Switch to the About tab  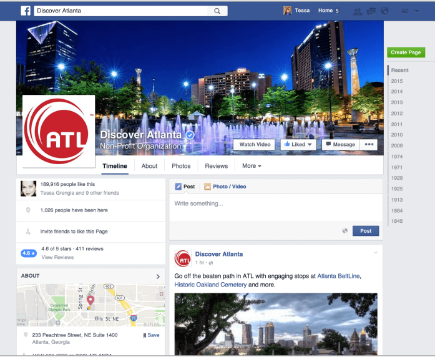(149, 166)
